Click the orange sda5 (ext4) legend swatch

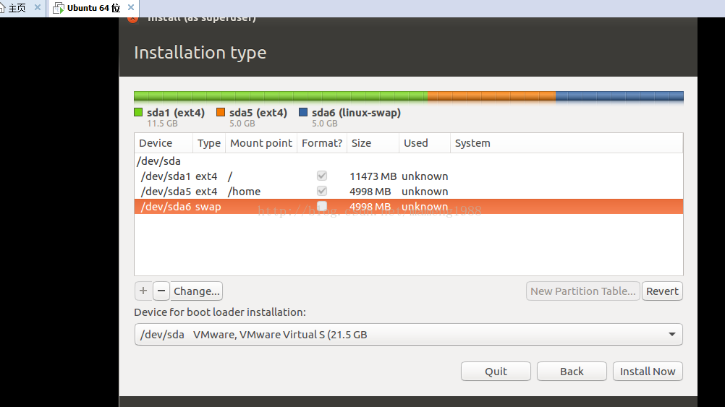click(221, 112)
